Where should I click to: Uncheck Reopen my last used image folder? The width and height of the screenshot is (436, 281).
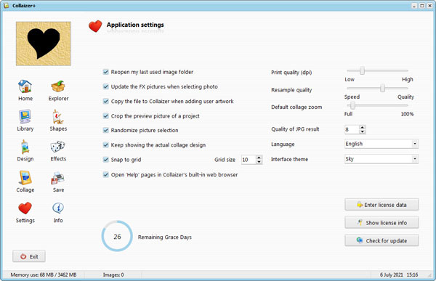(x=105, y=72)
